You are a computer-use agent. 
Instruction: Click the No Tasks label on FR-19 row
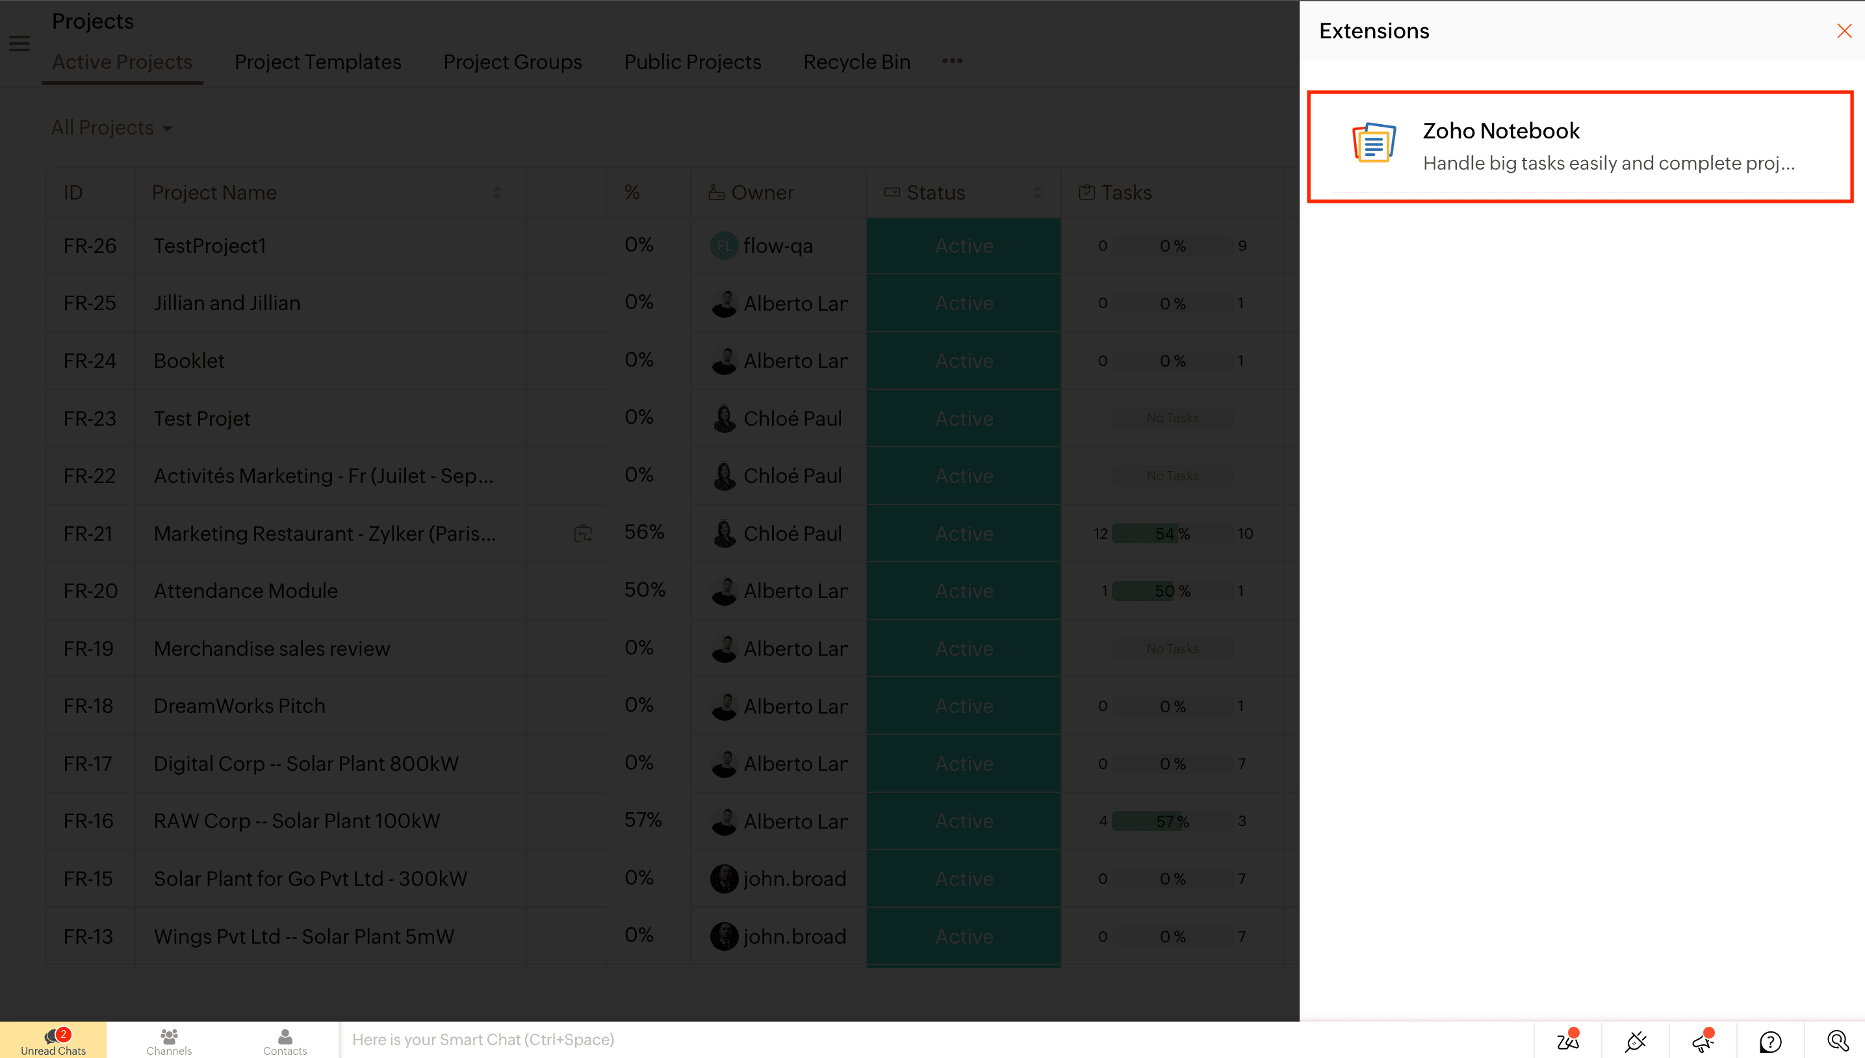1173,648
